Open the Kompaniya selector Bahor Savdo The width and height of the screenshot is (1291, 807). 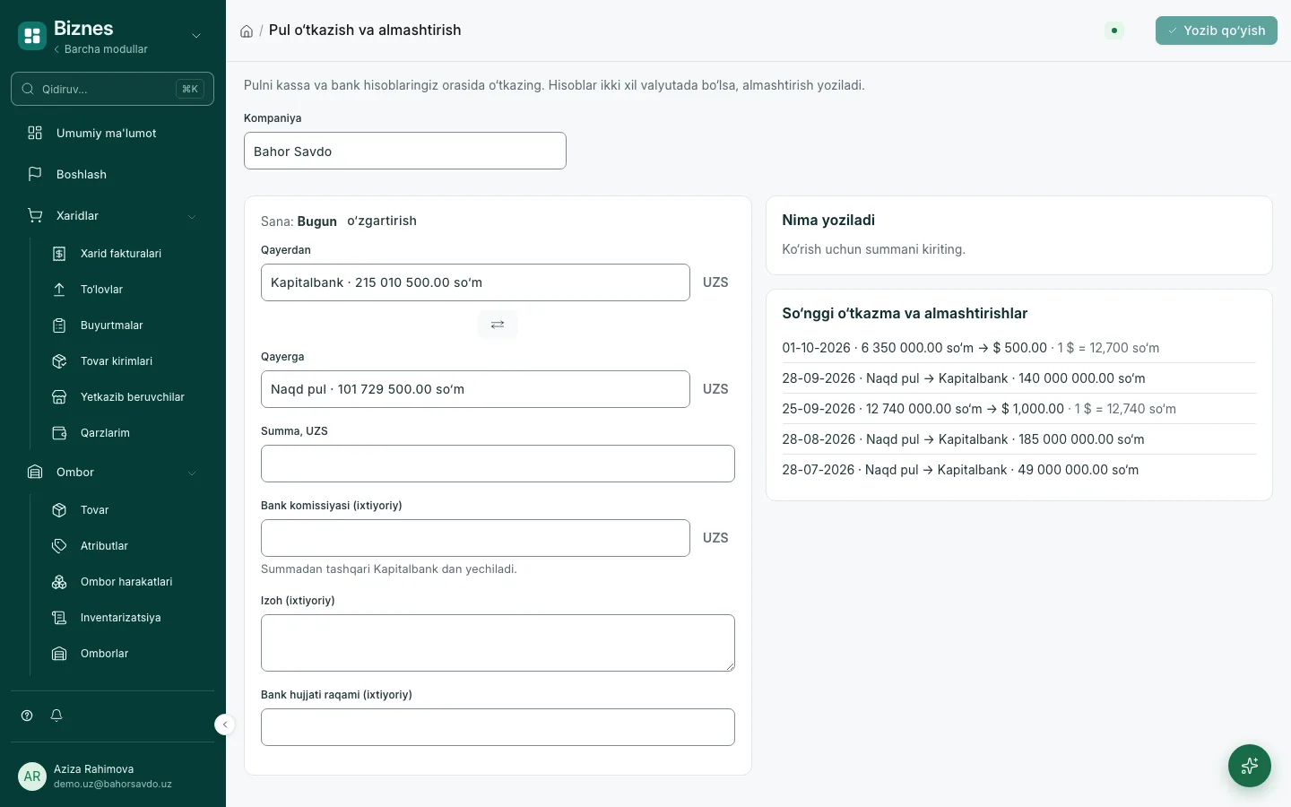[405, 151]
